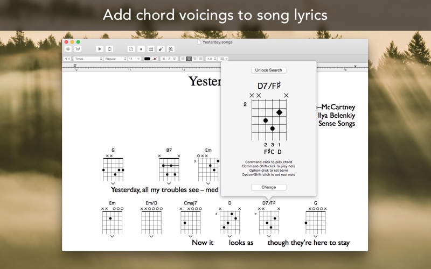Select the D7/F♯ chord diagram in lyrics

(x=269, y=221)
